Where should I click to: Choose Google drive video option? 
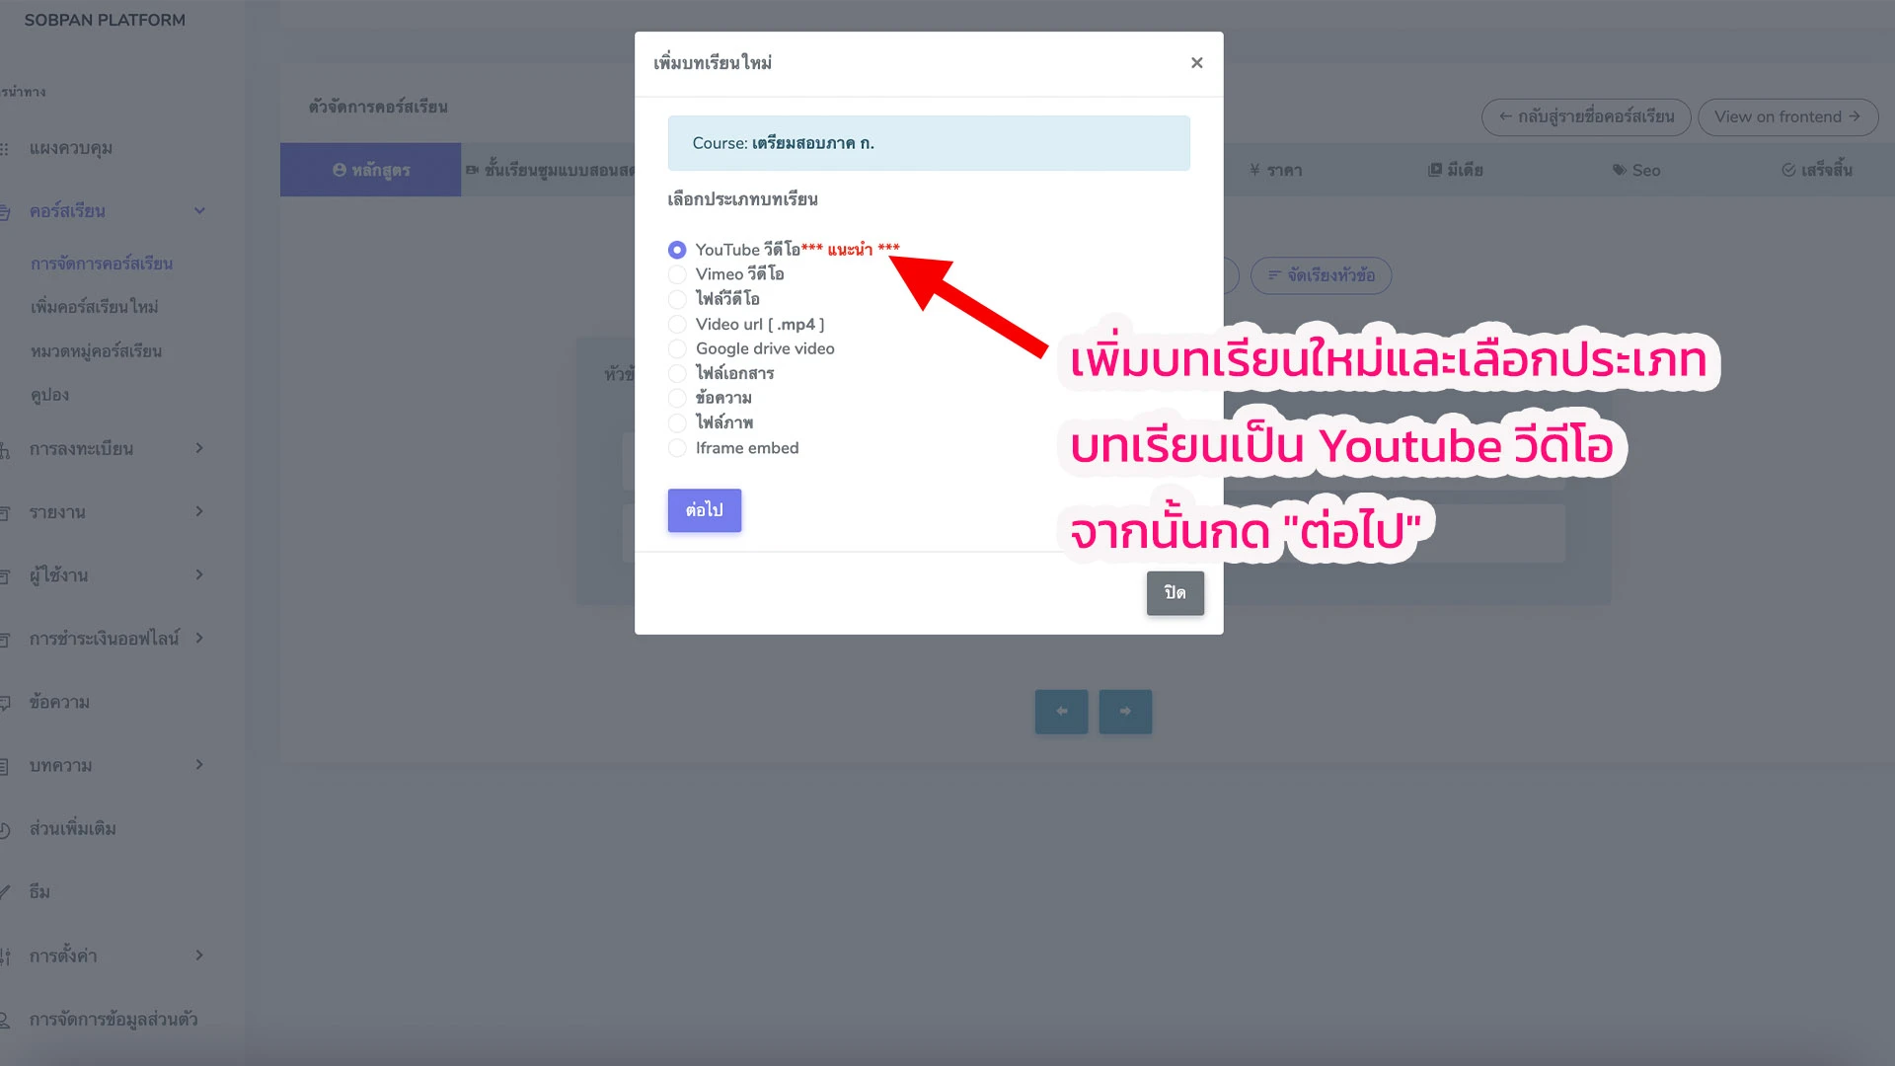(x=677, y=348)
